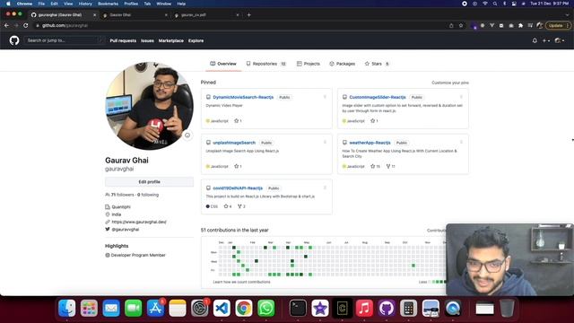Open the Chrome extensions puzzle icon
This screenshot has height=323, width=574.
520,26
